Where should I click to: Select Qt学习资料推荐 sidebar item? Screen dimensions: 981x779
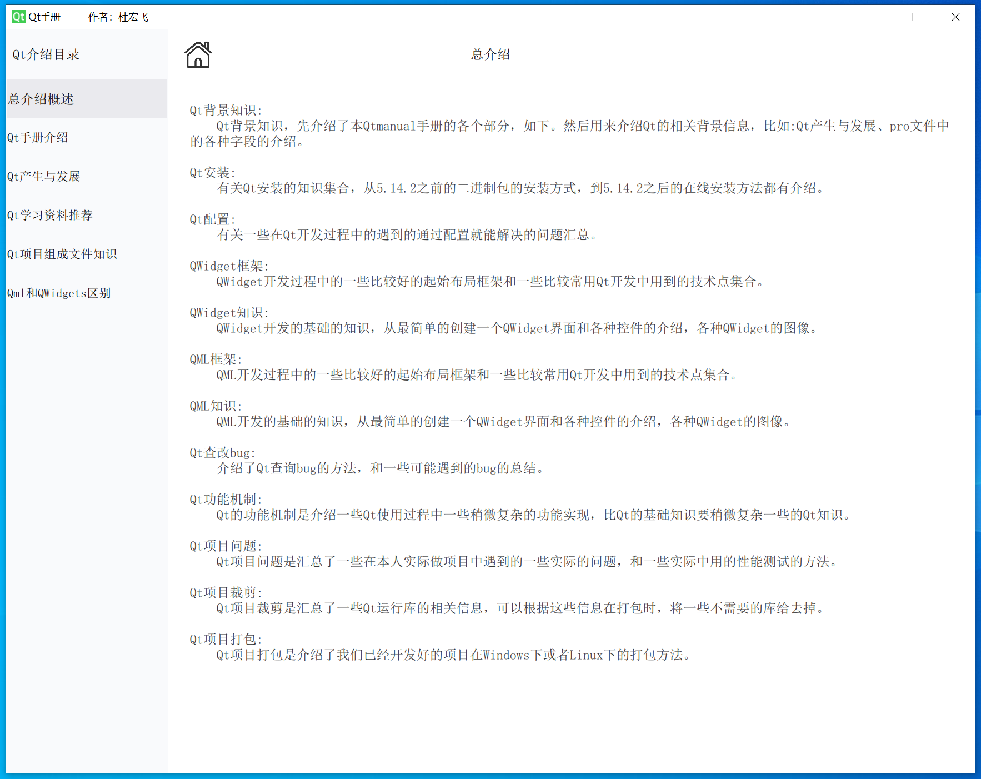click(x=86, y=216)
